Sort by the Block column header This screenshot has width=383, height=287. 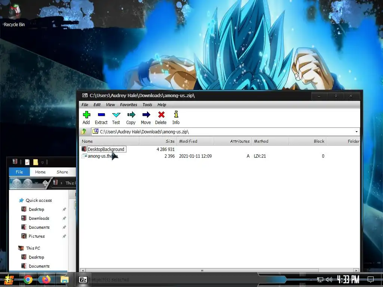point(307,141)
